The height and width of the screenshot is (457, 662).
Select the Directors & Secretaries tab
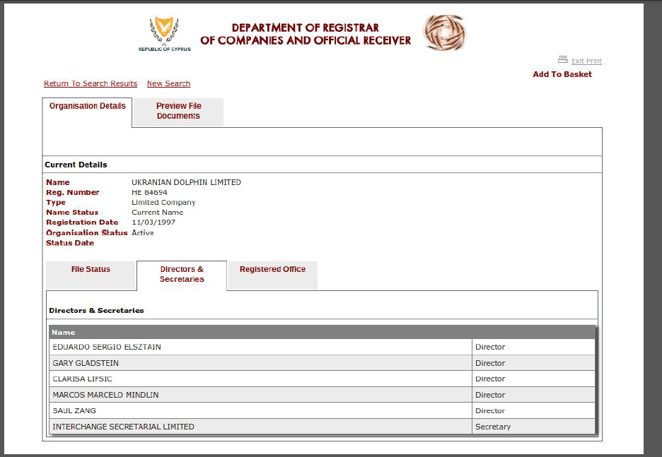pos(182,274)
